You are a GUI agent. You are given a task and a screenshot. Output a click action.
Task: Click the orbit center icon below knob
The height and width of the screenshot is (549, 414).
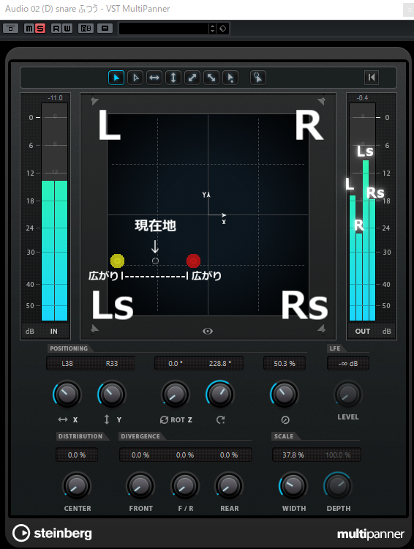[285, 420]
